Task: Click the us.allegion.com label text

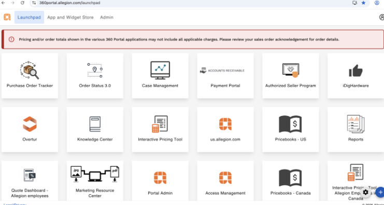Action: (225, 139)
